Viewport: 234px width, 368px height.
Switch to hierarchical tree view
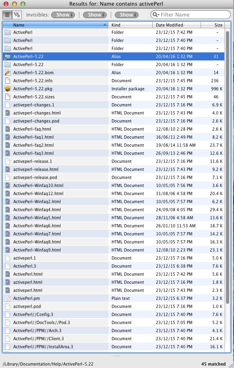coord(17,15)
